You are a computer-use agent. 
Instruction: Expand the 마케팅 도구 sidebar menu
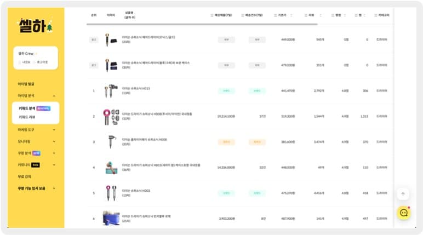click(x=54, y=130)
